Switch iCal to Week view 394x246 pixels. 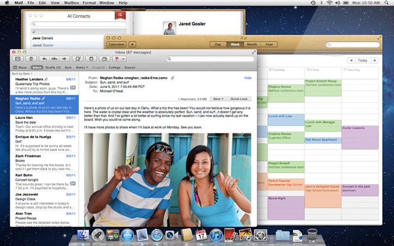click(x=235, y=45)
